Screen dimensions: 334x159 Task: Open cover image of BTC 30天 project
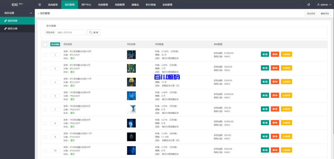pos(131,55)
